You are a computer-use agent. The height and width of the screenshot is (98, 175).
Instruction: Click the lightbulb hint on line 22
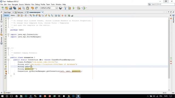coord(6,66)
